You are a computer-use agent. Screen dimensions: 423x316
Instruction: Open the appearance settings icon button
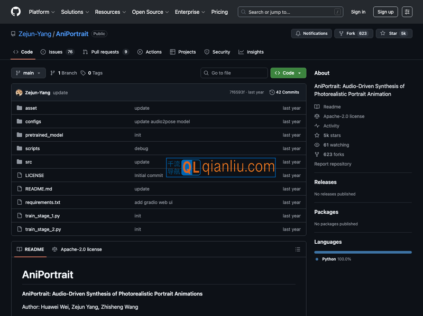(407, 12)
